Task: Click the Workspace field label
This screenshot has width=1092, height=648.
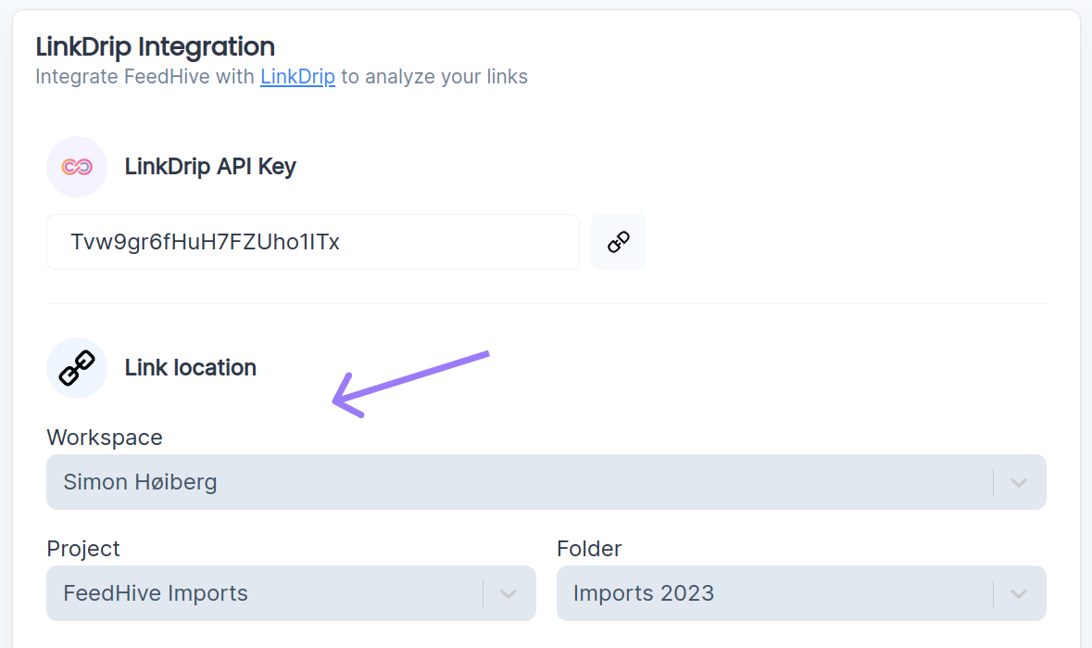Action: [x=105, y=438]
